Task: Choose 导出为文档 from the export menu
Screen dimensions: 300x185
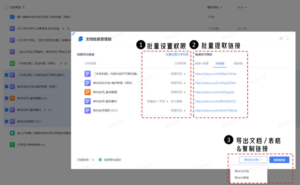Action: click(242, 171)
